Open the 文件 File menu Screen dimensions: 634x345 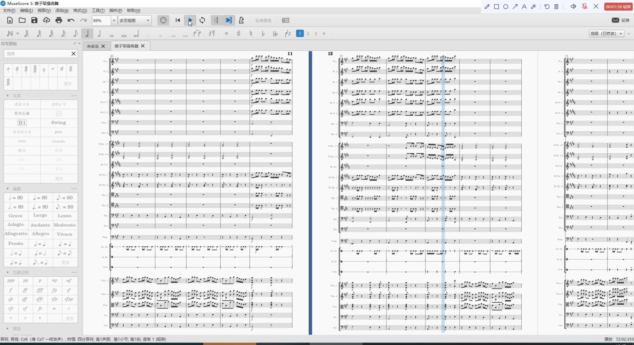9,11
